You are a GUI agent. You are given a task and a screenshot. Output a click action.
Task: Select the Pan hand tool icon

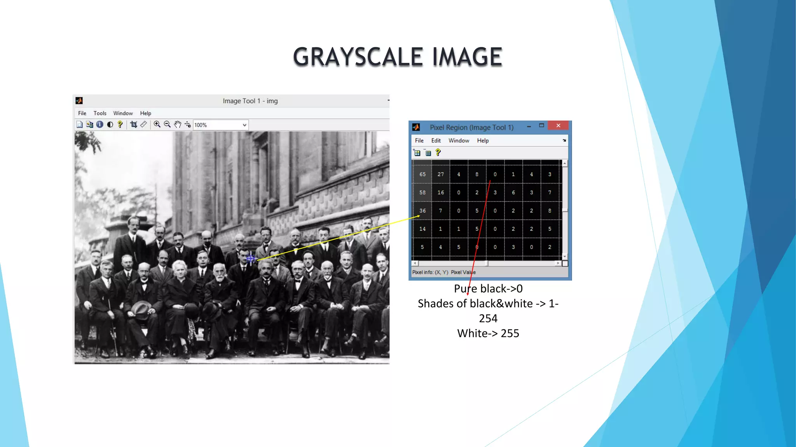(178, 125)
